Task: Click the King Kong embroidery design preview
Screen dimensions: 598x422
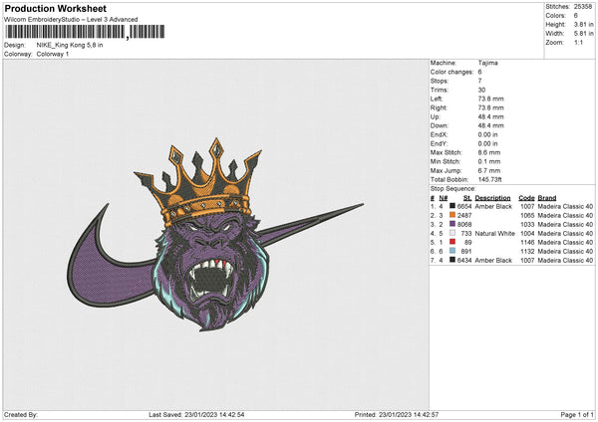Action: click(215, 235)
